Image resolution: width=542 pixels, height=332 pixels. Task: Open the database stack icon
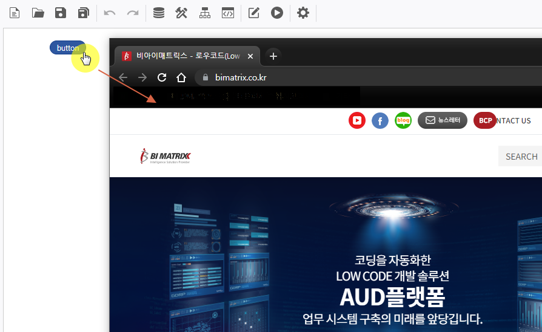[159, 13]
